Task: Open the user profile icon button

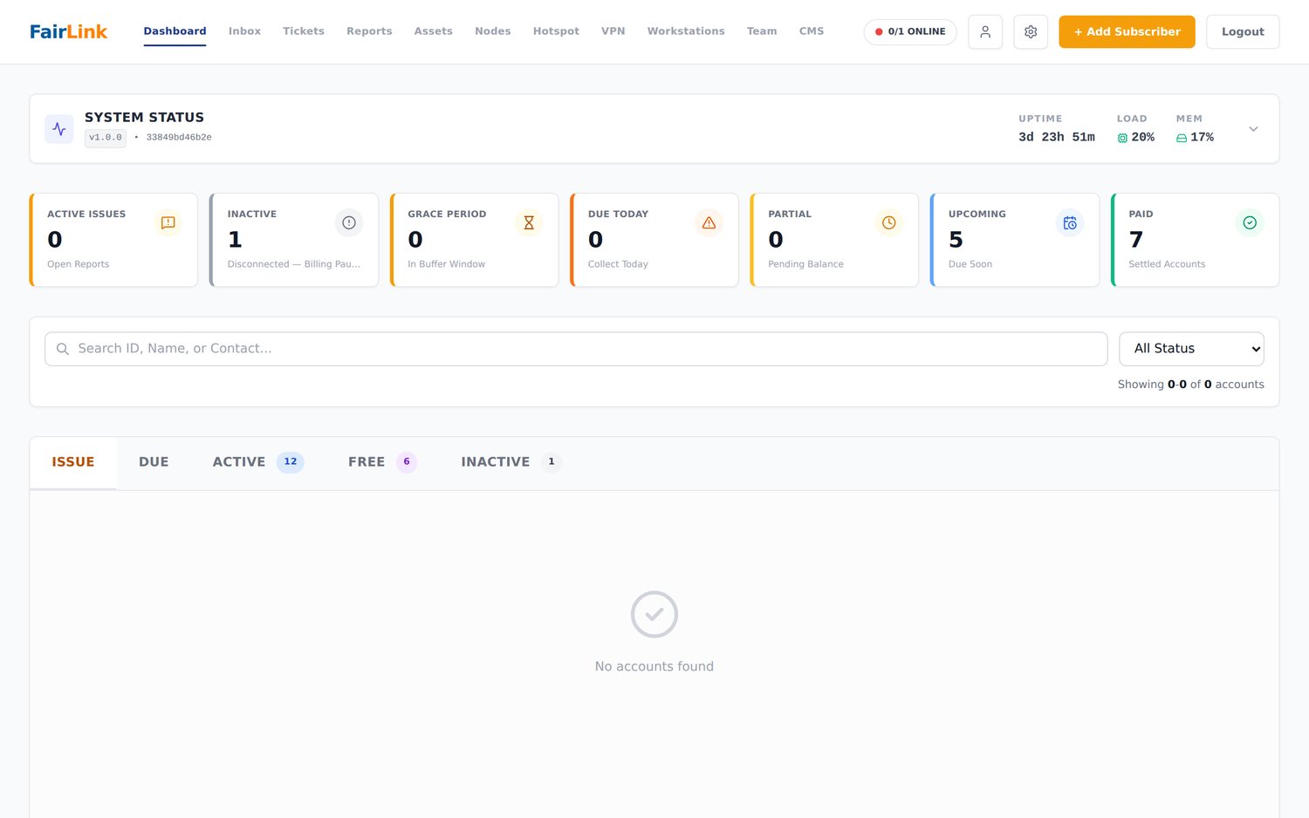Action: click(x=985, y=31)
